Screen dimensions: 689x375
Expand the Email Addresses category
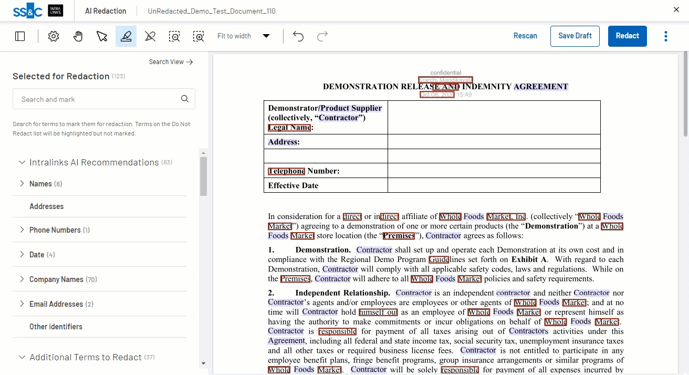[22, 304]
